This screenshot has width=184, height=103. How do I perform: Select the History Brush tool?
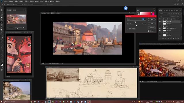pyautogui.click(x=2, y=32)
